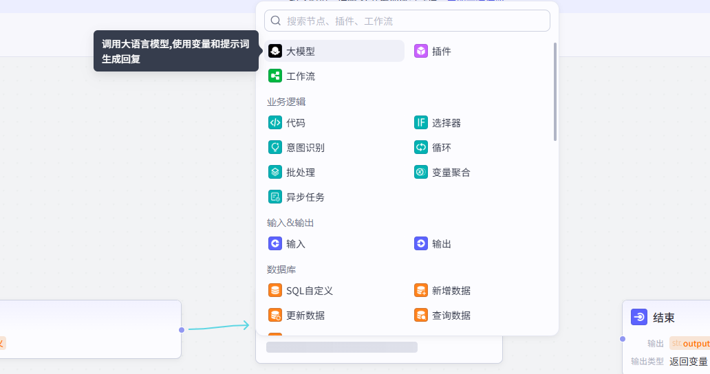The height and width of the screenshot is (374, 710).
Task: Select the 大模型 node icon
Action: point(275,51)
